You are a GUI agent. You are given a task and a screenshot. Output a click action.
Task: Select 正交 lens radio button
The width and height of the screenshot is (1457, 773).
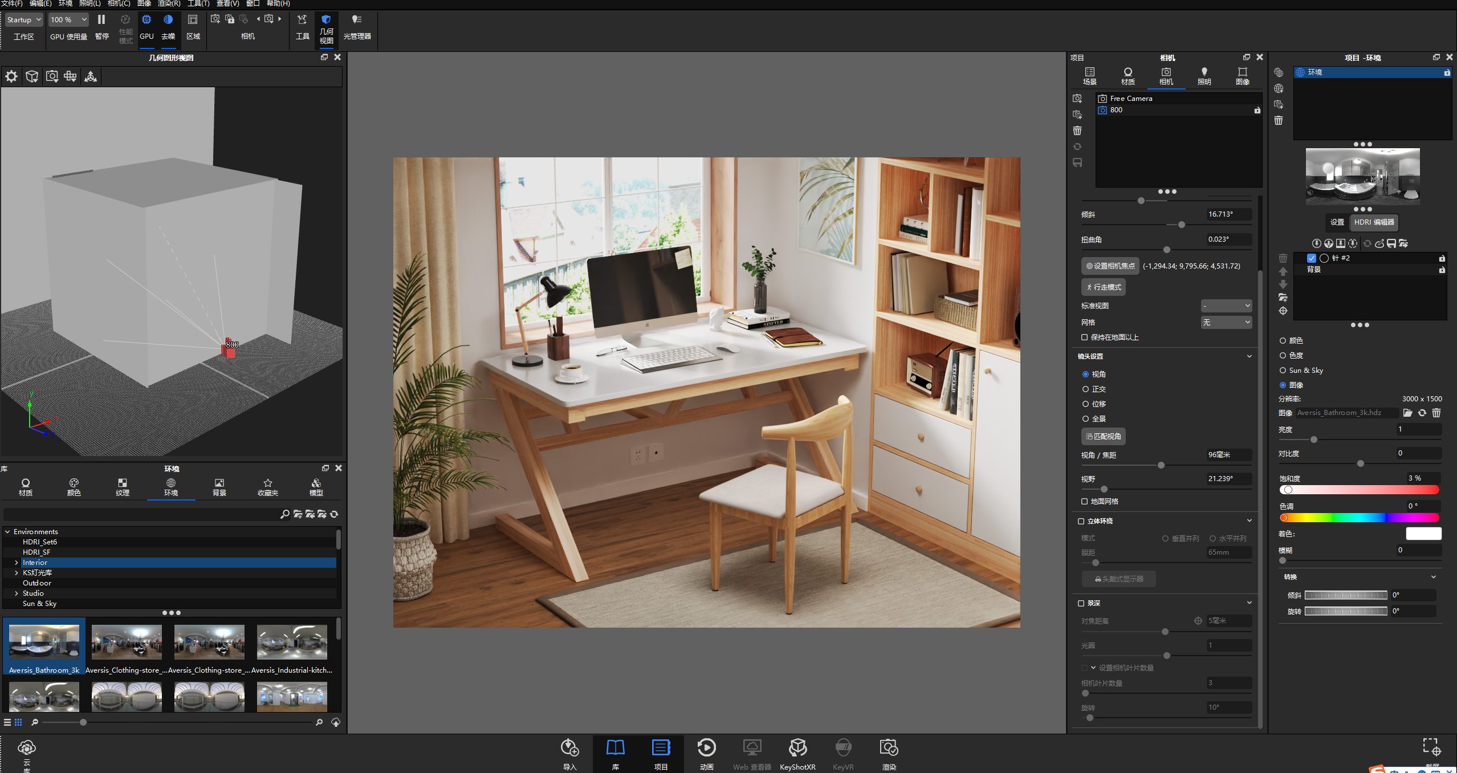1085,389
